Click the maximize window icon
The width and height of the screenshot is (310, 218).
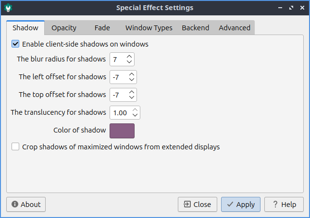[x=291, y=8]
